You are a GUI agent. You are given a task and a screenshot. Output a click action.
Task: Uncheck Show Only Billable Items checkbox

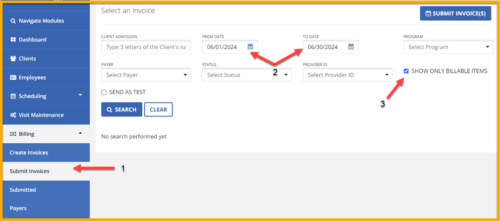click(406, 71)
